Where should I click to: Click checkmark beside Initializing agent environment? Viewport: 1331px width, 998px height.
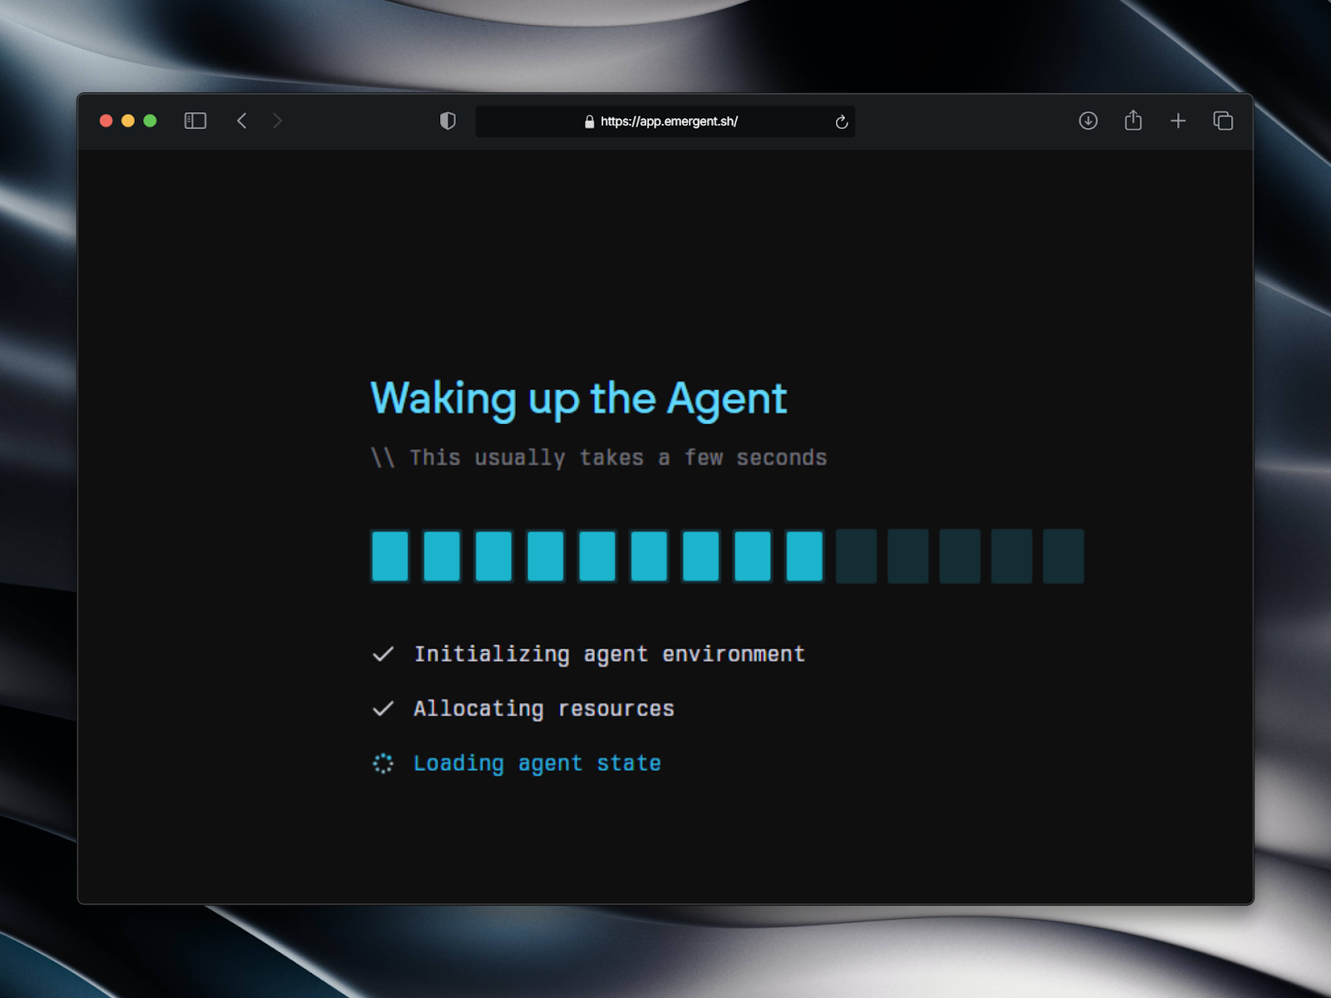[383, 655]
